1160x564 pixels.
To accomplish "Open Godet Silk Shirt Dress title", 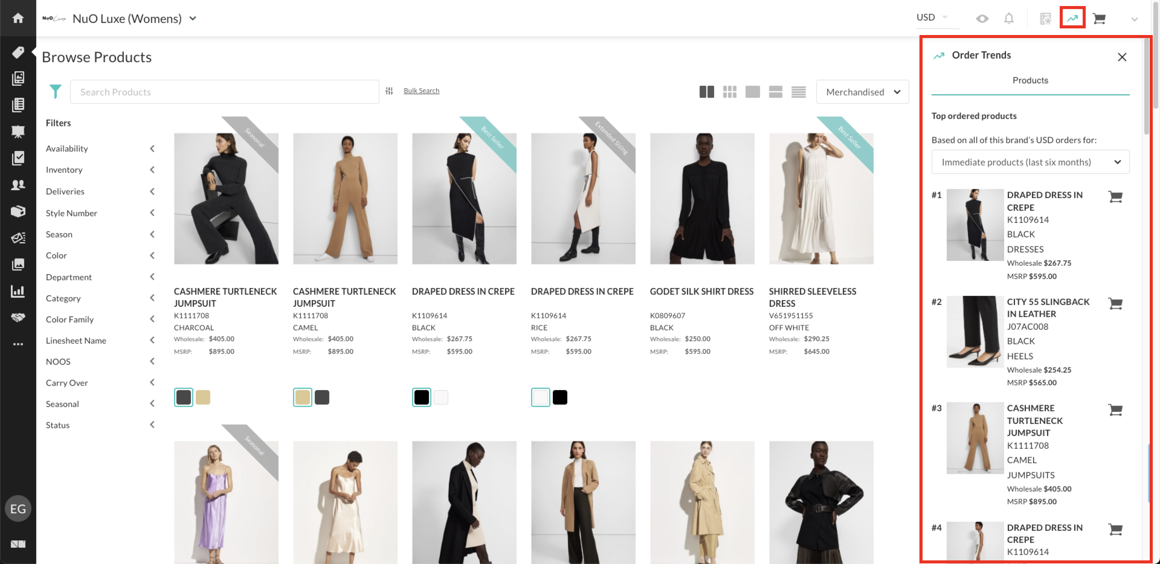I will tap(701, 291).
